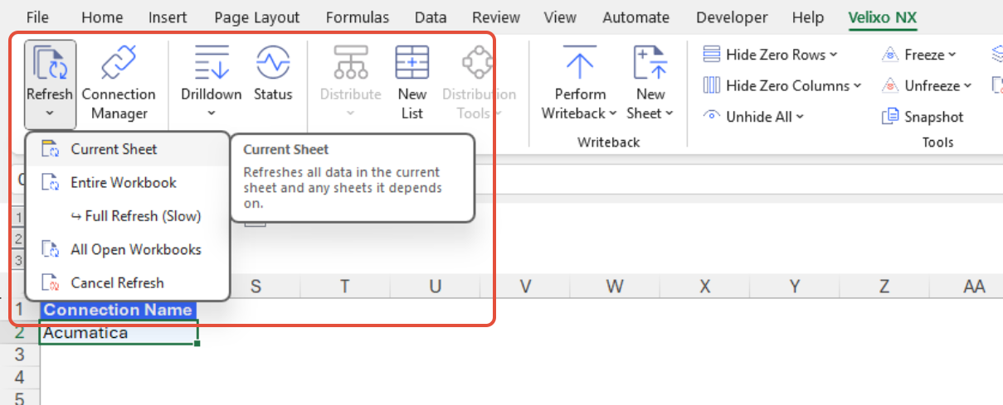The width and height of the screenshot is (1003, 405).
Task: Open the Perform Writeback dropdown
Action: (612, 113)
